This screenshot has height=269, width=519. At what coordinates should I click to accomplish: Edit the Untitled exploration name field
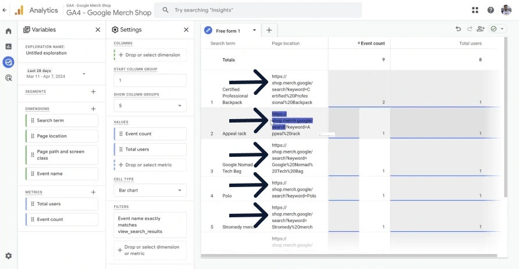(x=47, y=53)
